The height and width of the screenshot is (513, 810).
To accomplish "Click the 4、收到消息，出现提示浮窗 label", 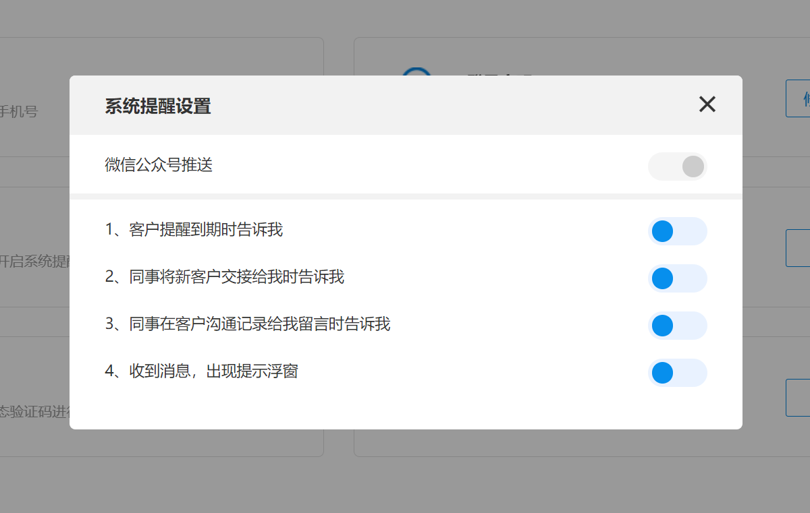I will (x=201, y=371).
